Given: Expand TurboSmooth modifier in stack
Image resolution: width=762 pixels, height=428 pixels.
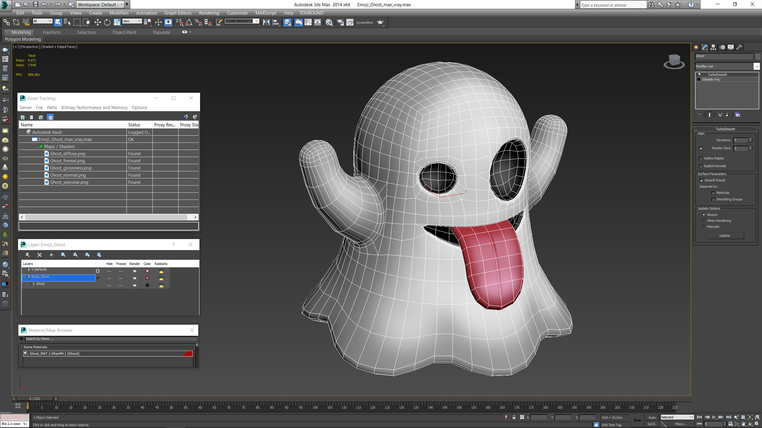Looking at the screenshot, I should (x=698, y=74).
